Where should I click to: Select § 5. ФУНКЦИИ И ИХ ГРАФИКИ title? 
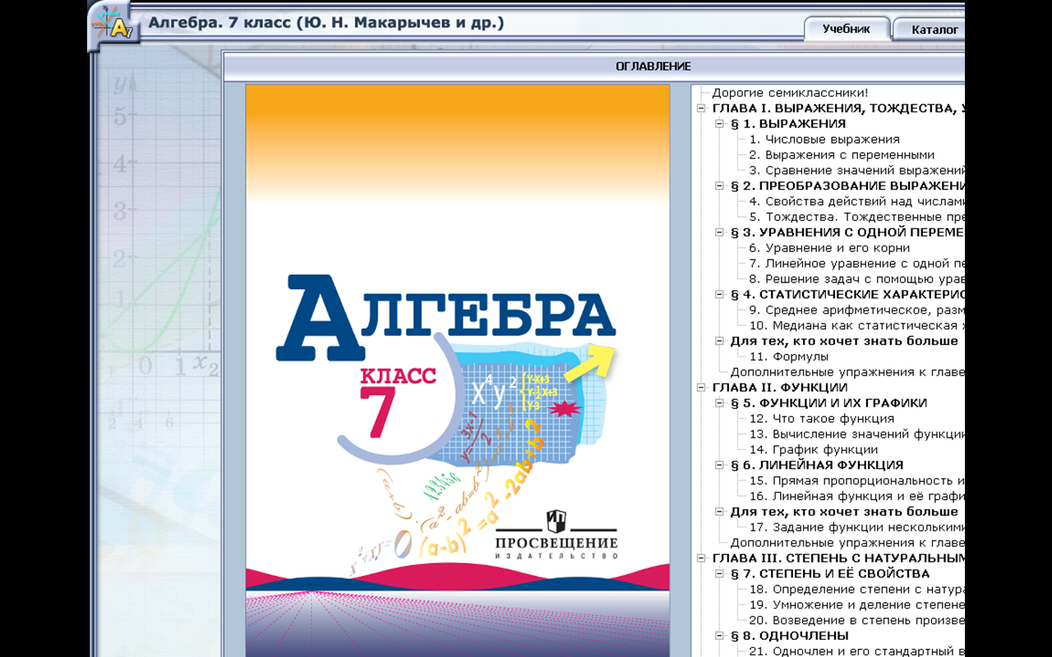tap(828, 403)
